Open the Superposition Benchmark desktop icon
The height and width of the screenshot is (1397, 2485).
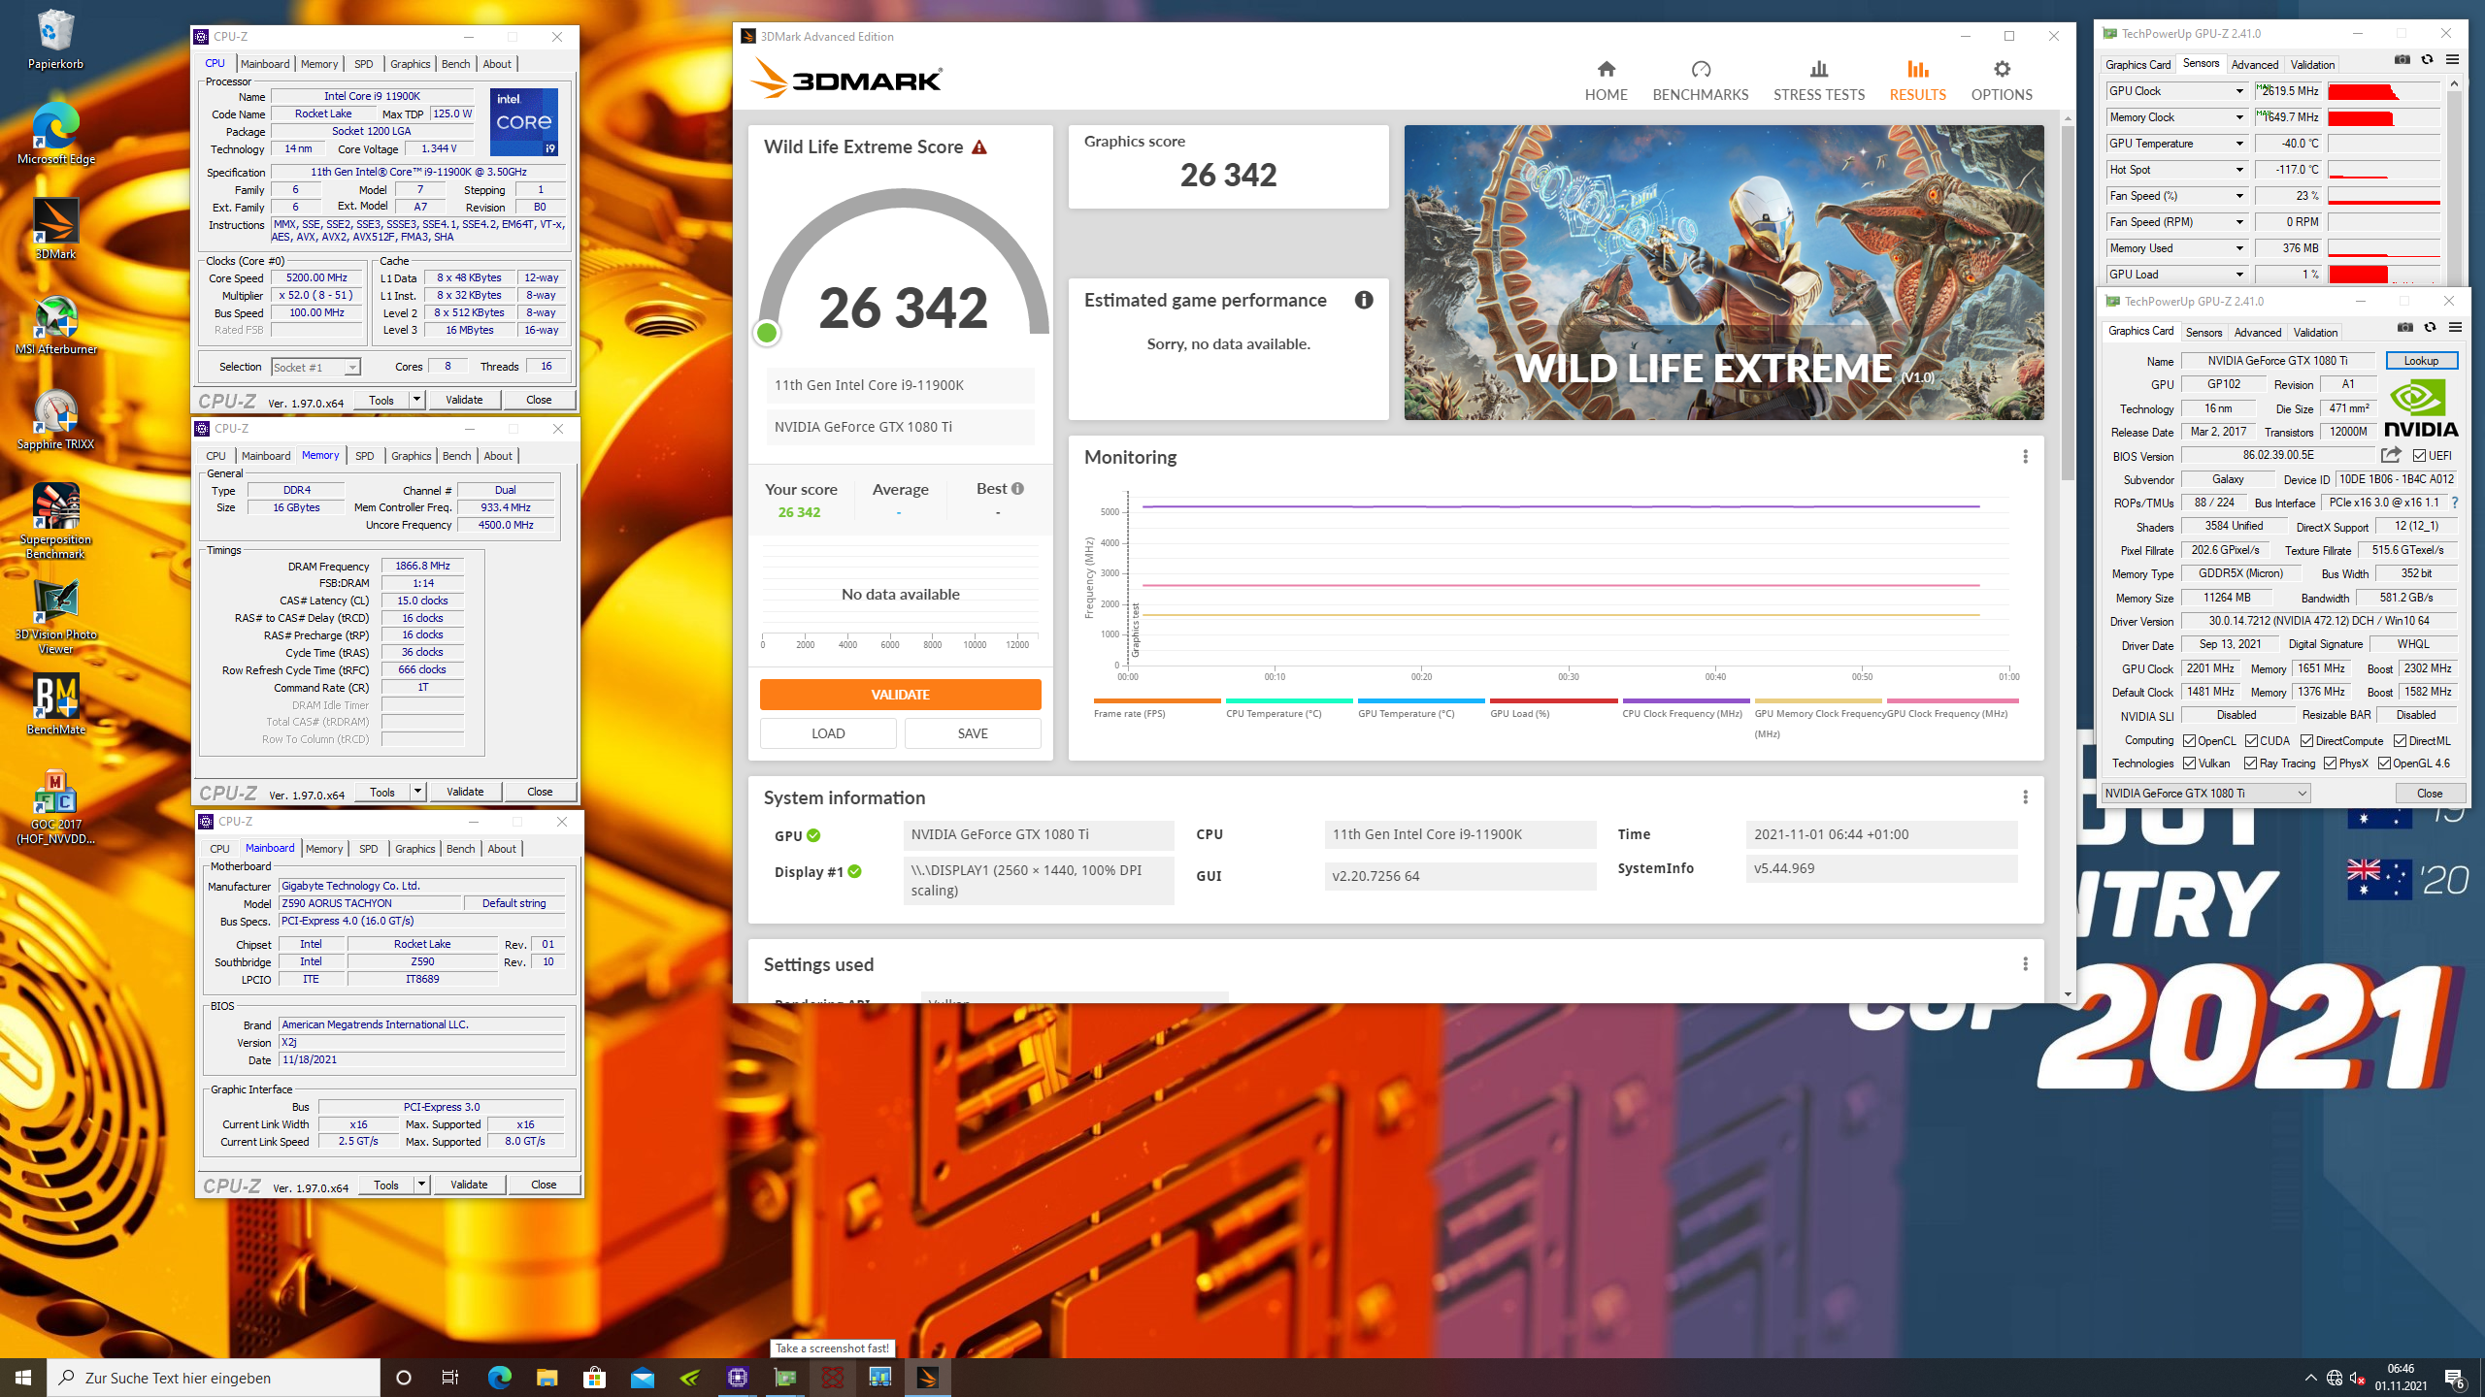[55, 521]
